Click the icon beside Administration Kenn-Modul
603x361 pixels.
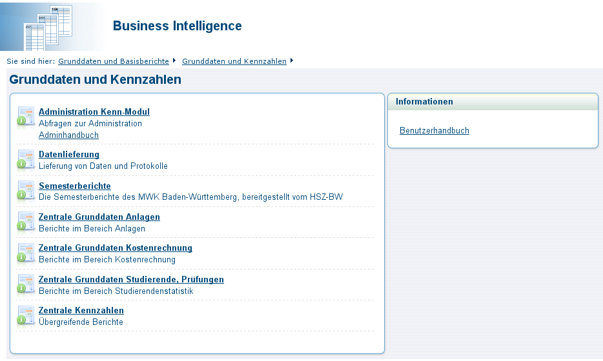tap(26, 116)
